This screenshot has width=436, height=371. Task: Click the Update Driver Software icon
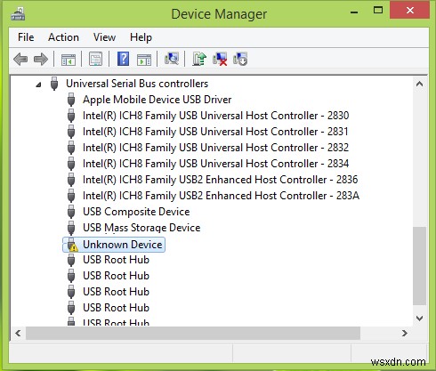pyautogui.click(x=199, y=59)
